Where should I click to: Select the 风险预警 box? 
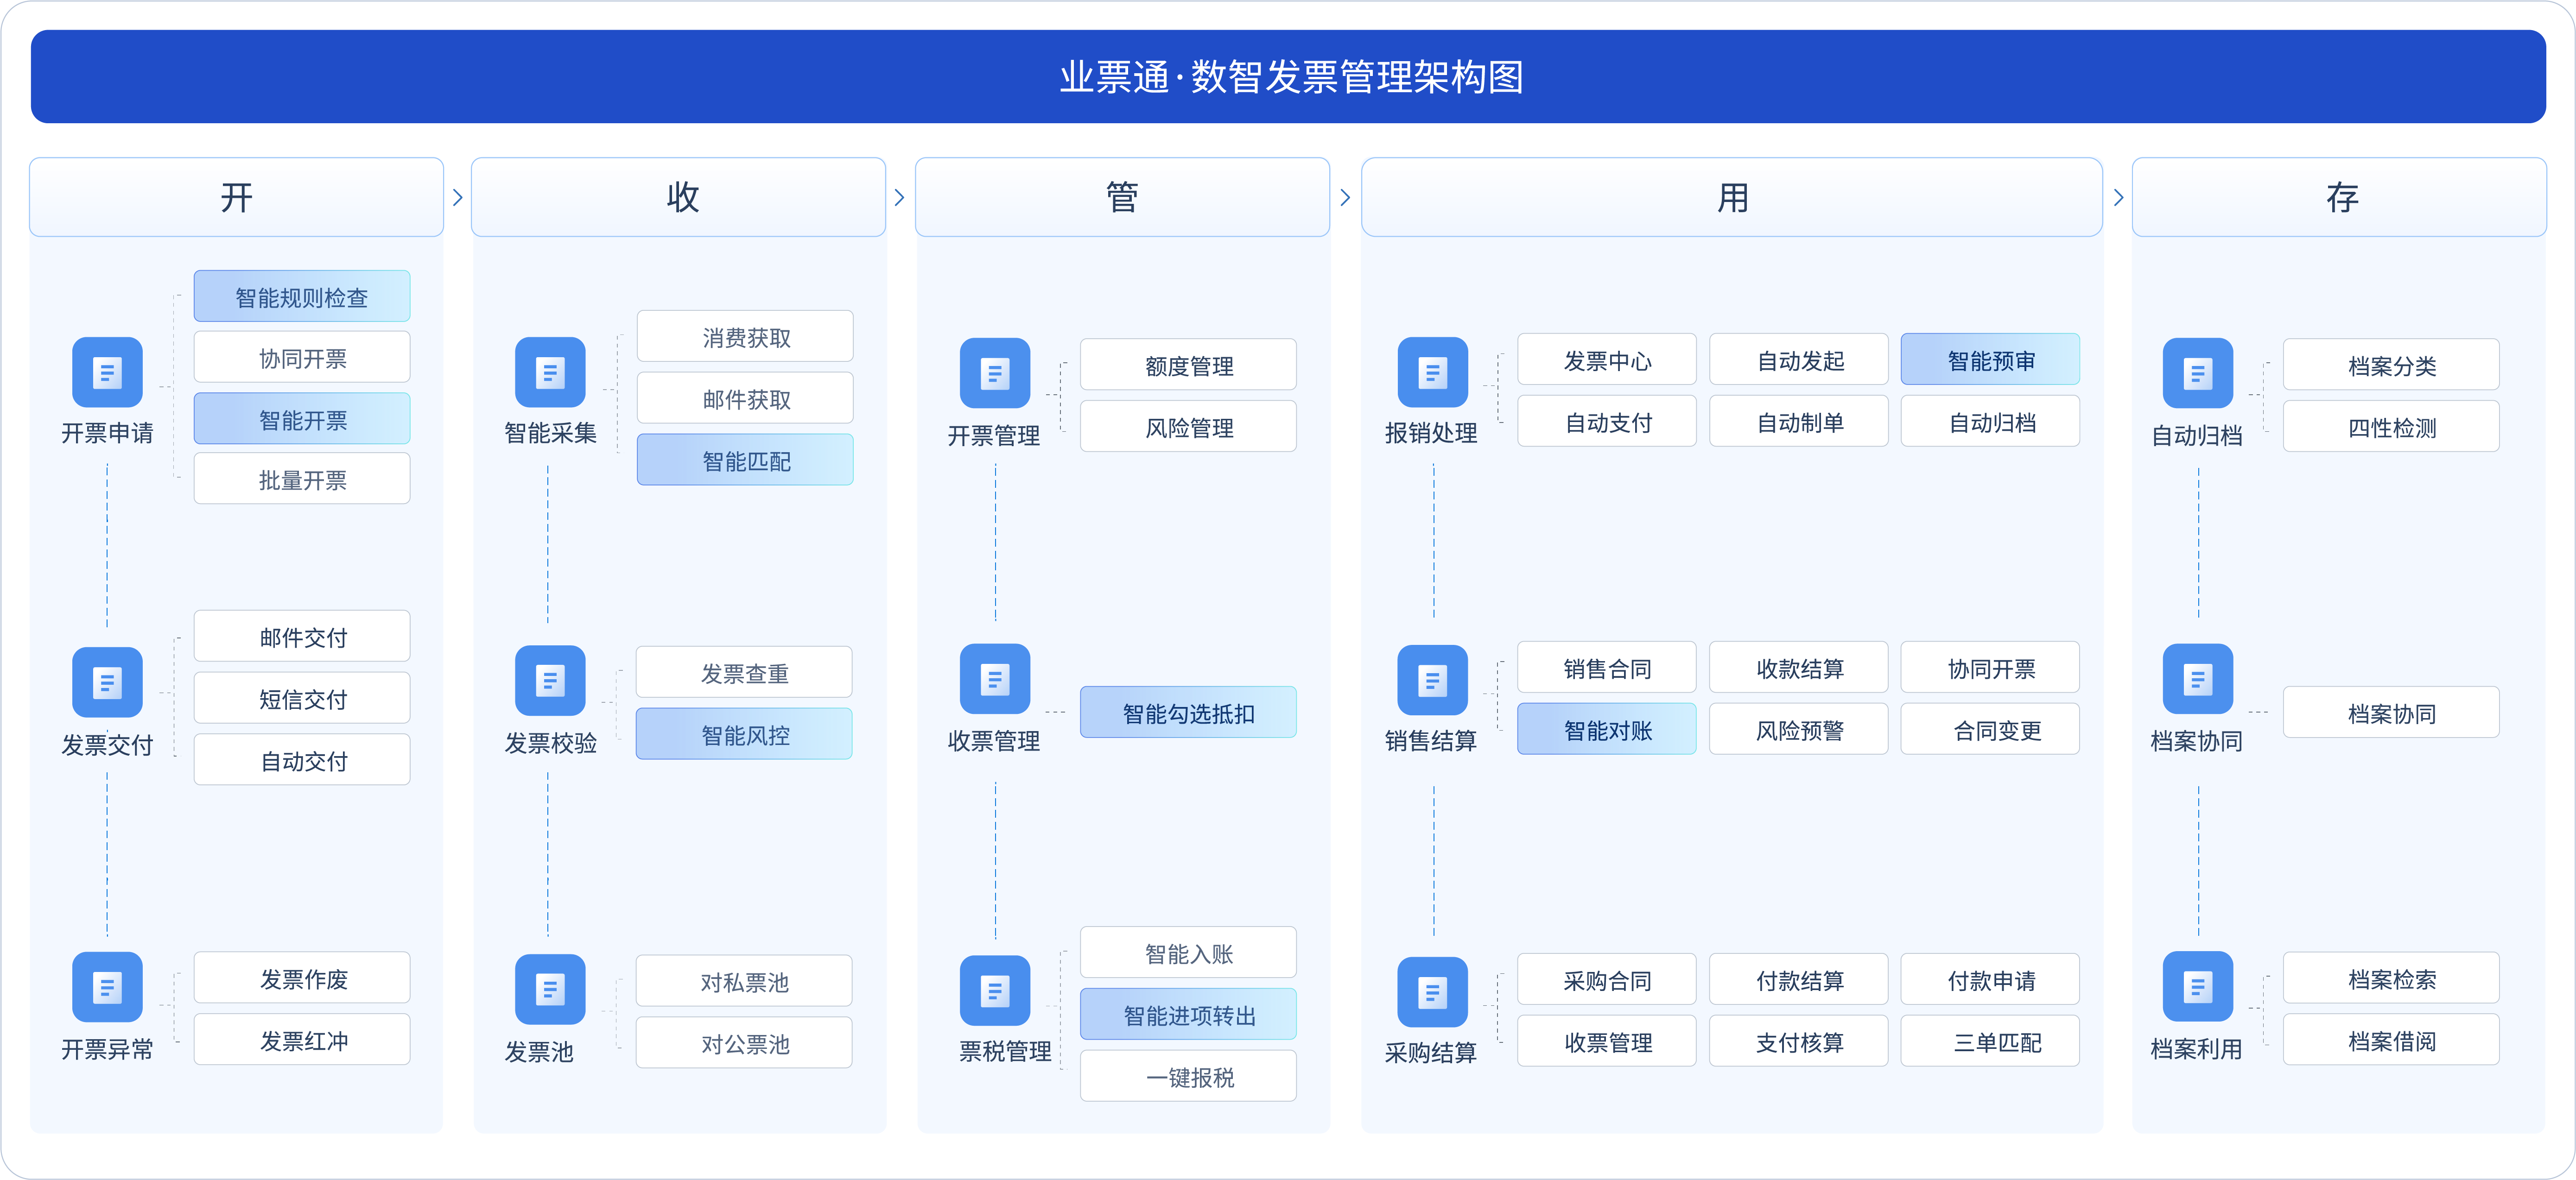coord(1799,730)
